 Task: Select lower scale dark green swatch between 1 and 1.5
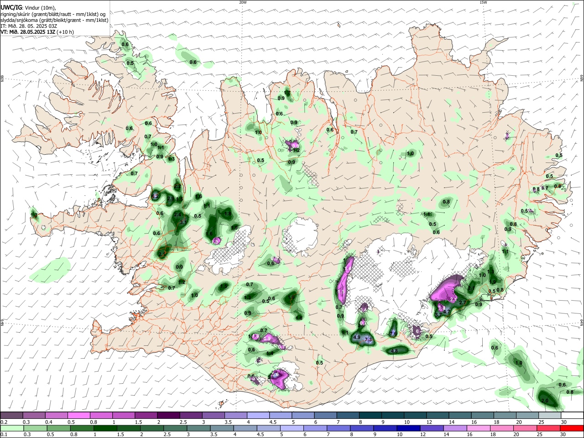pyautogui.click(x=105, y=428)
